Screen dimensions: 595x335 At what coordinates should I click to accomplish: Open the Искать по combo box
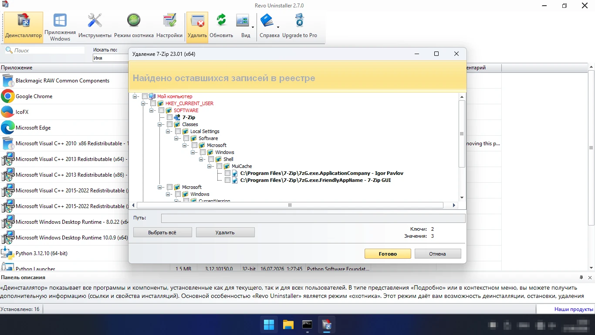(110, 58)
